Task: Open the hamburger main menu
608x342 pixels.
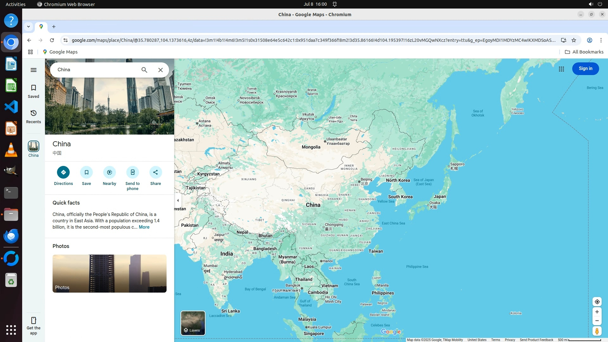Action: pos(34,70)
